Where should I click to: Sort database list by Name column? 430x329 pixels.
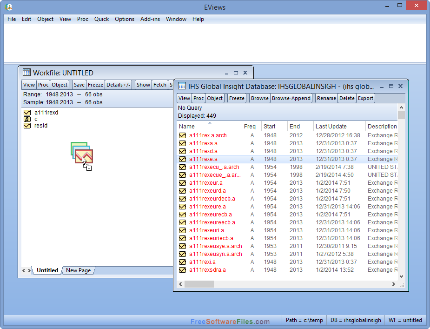(210, 126)
